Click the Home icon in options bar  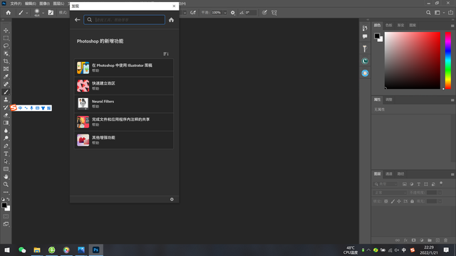pos(8,13)
